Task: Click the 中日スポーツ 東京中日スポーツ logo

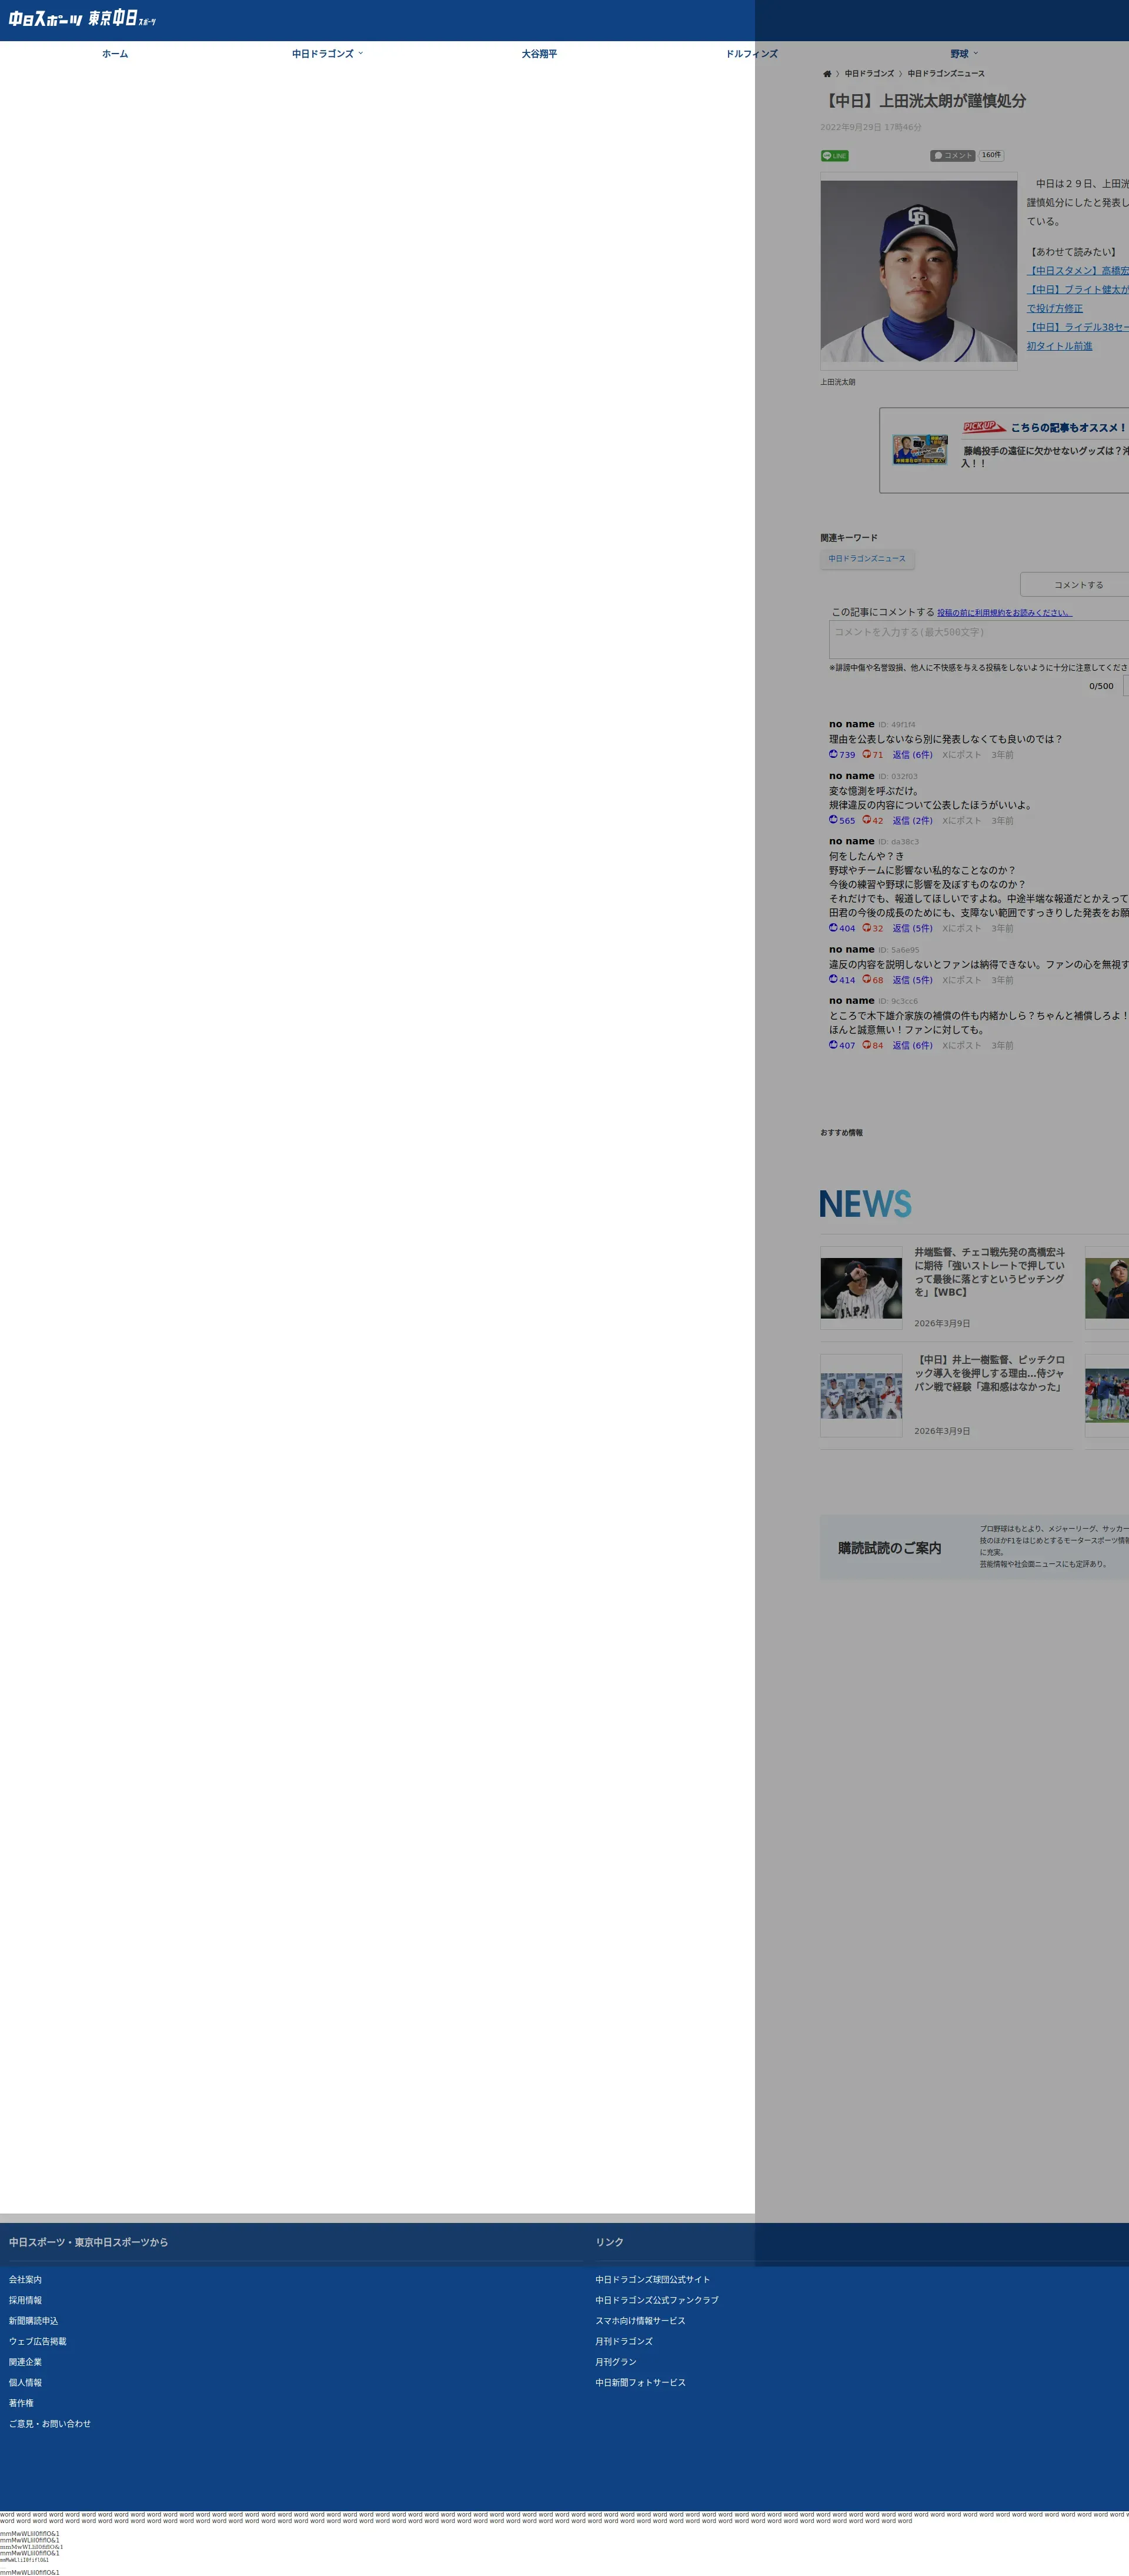Action: tap(83, 19)
